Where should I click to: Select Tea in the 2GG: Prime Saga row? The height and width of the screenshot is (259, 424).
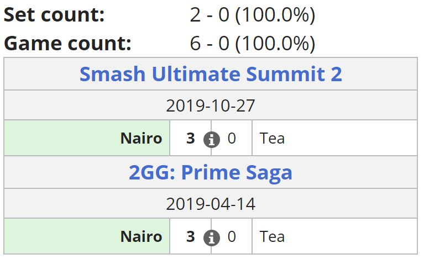[272, 237]
